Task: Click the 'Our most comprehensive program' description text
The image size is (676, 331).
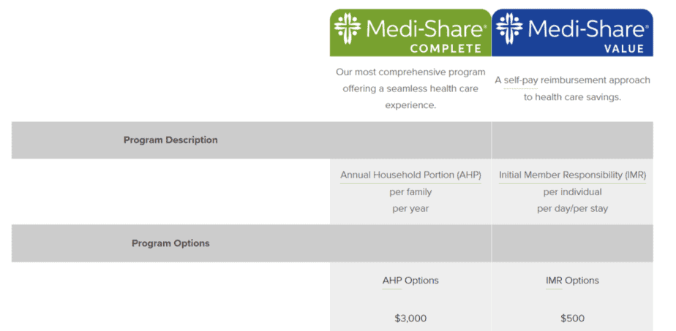Action: click(x=410, y=72)
